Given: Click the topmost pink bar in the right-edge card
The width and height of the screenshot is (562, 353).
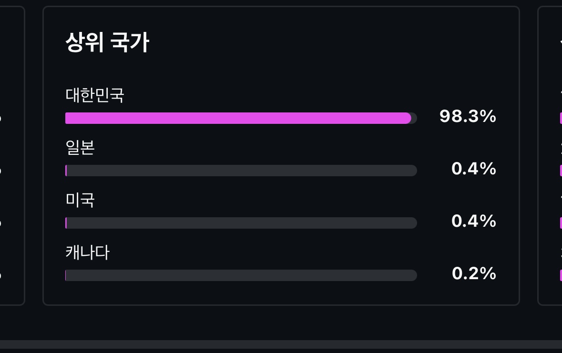Looking at the screenshot, I should (x=560, y=118).
